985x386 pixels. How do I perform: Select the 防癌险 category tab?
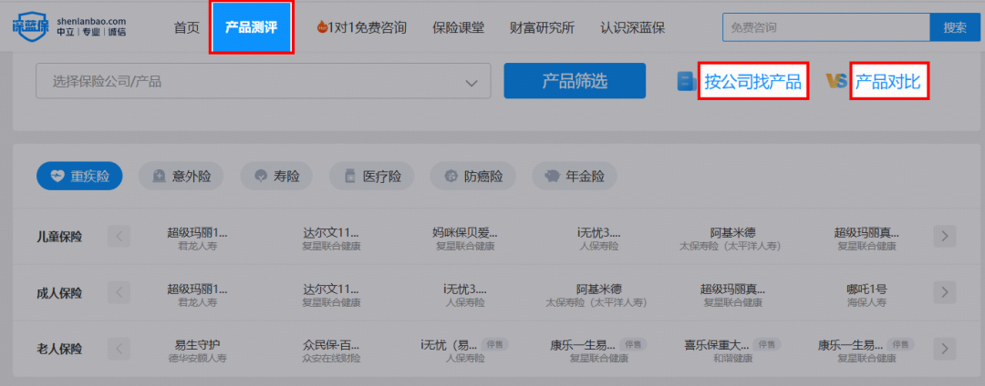(473, 177)
